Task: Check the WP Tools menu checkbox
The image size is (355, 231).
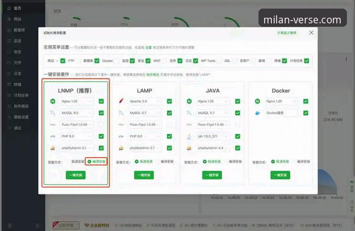Action: (219, 61)
